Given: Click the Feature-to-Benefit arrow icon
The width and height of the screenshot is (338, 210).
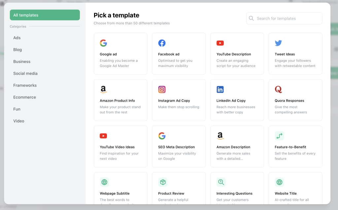Looking at the screenshot, I should click(279, 136).
